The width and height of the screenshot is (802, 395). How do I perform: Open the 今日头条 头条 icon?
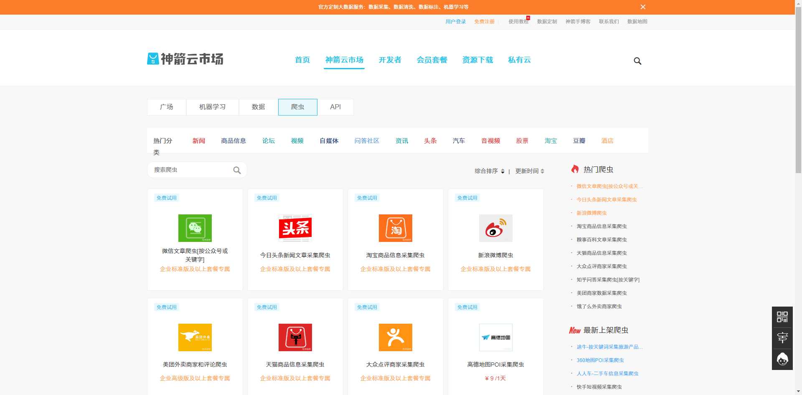coord(295,228)
